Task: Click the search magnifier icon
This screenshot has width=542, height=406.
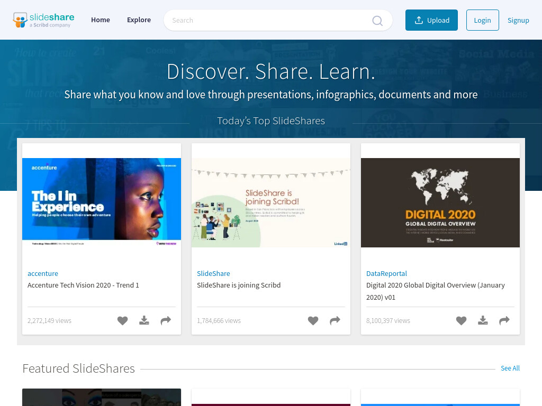Action: tap(377, 21)
